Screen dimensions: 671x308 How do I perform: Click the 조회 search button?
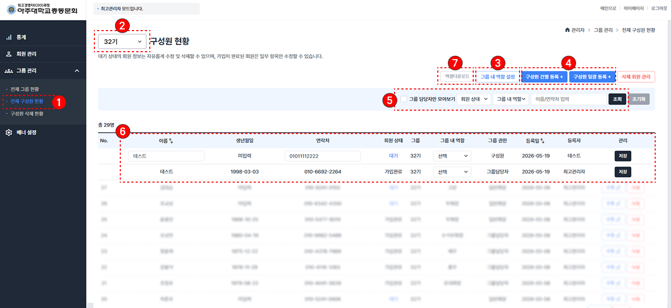tap(617, 99)
